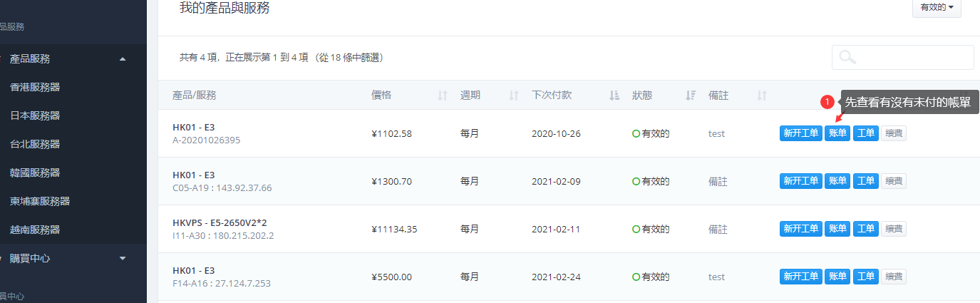
Task: Open 香港服務器 in the sidebar
Action: 45,87
